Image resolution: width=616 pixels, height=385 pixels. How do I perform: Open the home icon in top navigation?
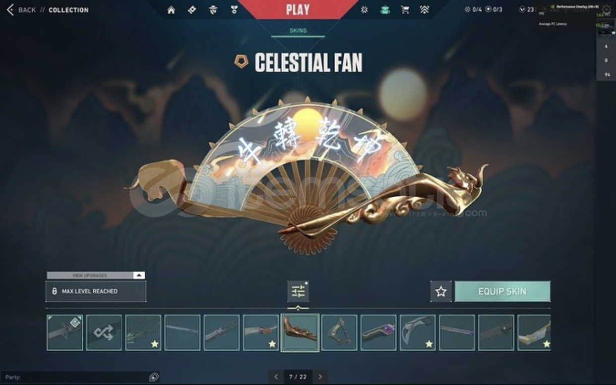[x=171, y=10]
